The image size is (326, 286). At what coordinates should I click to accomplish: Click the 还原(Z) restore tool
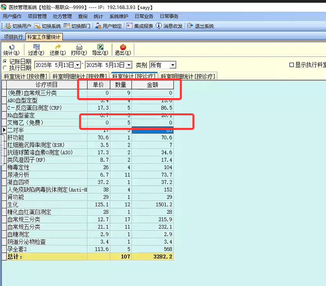point(58,50)
